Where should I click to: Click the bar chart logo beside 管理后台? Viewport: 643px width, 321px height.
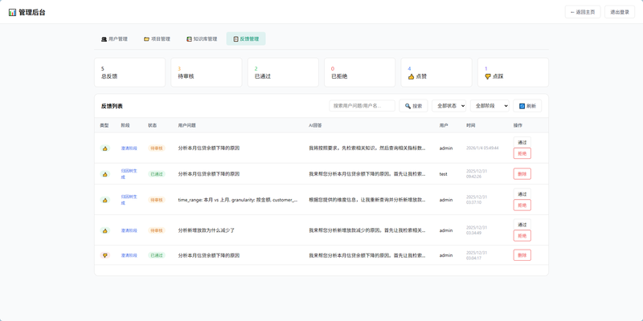[12, 12]
